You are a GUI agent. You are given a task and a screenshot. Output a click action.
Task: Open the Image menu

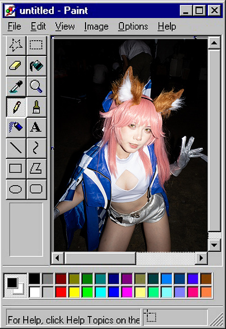click(96, 27)
